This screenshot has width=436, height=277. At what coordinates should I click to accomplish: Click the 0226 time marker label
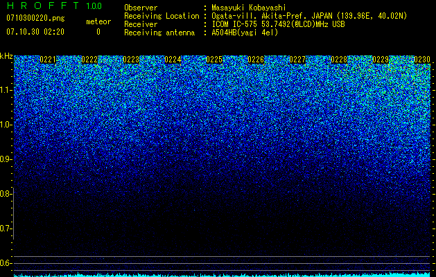256,60
